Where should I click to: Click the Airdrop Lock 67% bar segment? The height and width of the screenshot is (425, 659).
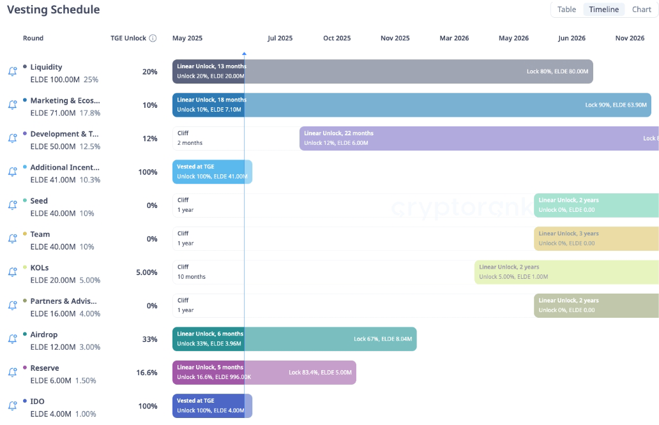383,339
